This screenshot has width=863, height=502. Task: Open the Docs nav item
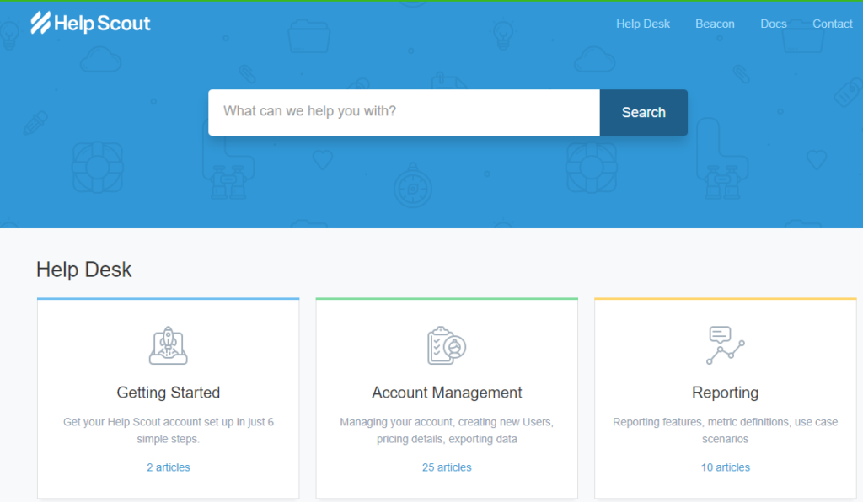[774, 24]
